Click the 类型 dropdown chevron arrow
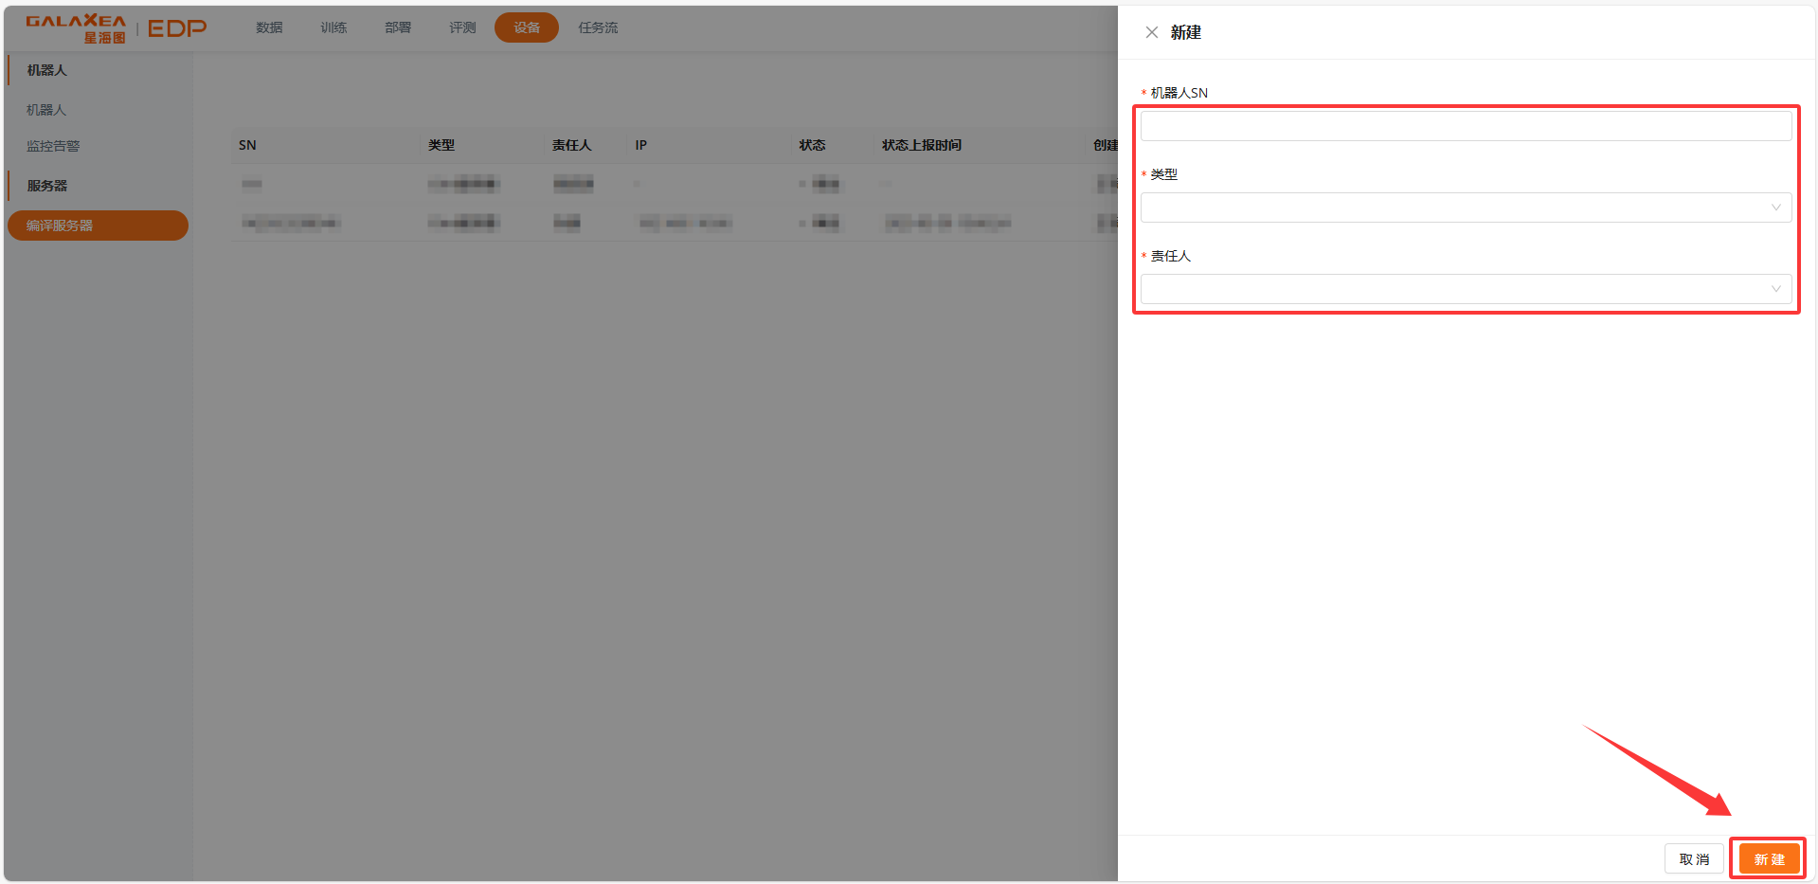Screen dimensions: 1818x884 (x=1775, y=207)
